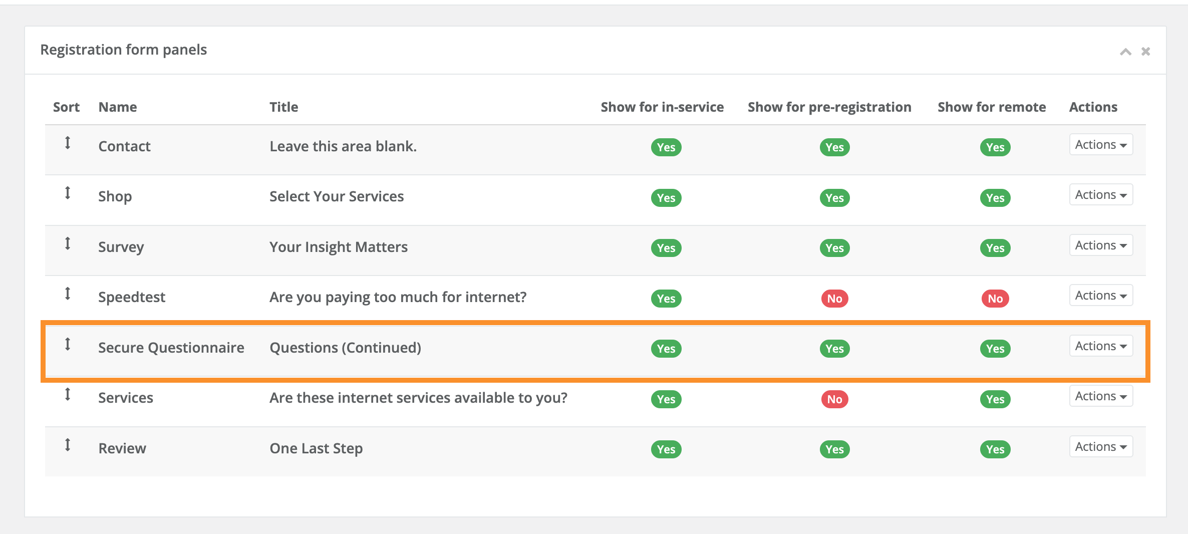Toggle the pre-registration No badge for Speedtest
The height and width of the screenshot is (534, 1188).
pyautogui.click(x=834, y=298)
